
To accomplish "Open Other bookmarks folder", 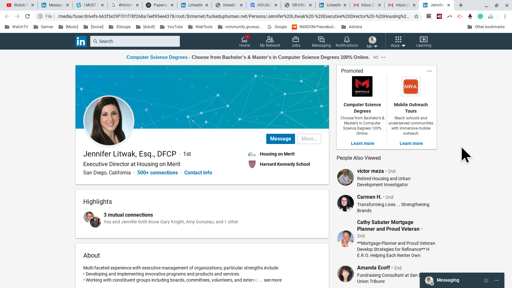I will 486,27.
